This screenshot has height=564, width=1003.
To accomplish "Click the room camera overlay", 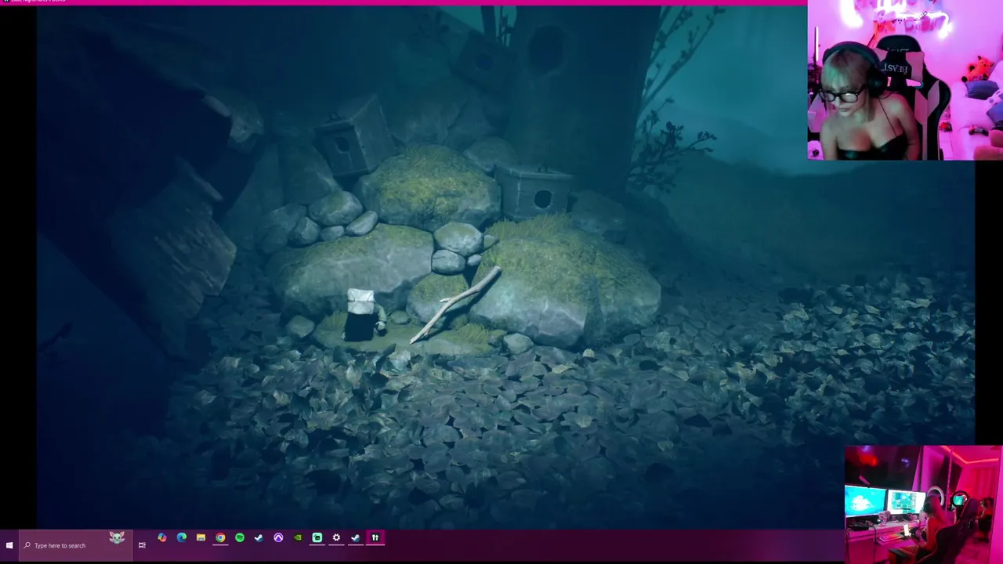I will click(x=923, y=504).
